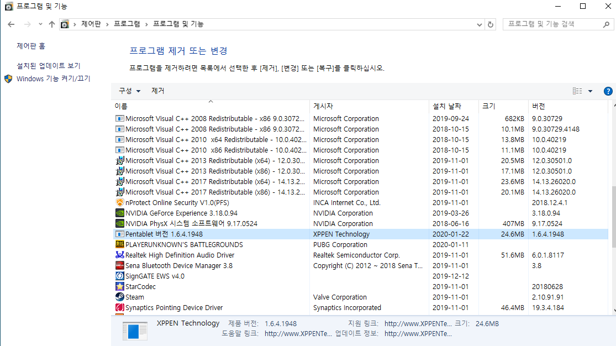Select Visual C++ 2010 x64 icon
616x346 pixels.
[x=120, y=140]
